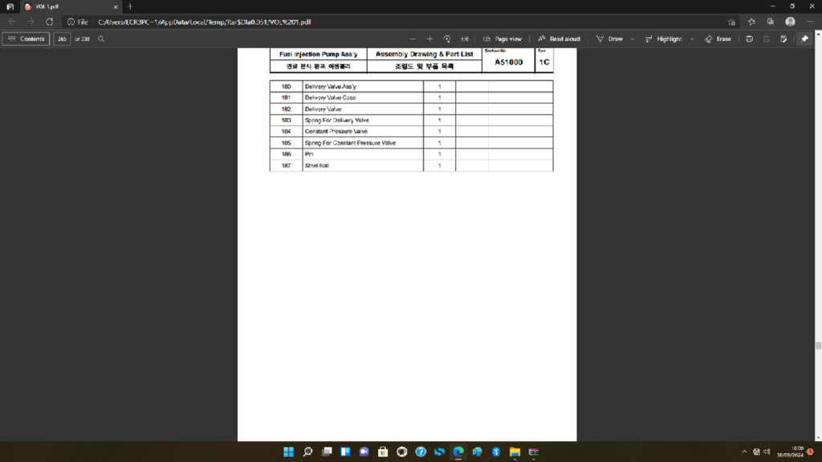Toggle the Contents sidebar panel
This screenshot has width=822, height=462.
(x=26, y=38)
